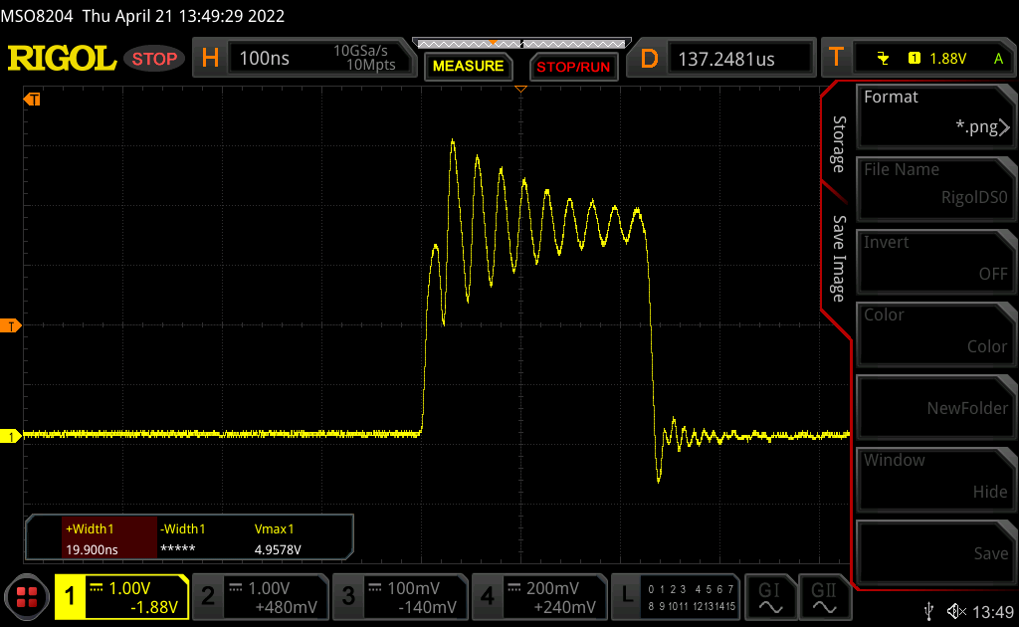This screenshot has width=1019, height=627.
Task: Click the waveform memory position bar
Action: pyautogui.click(x=521, y=44)
